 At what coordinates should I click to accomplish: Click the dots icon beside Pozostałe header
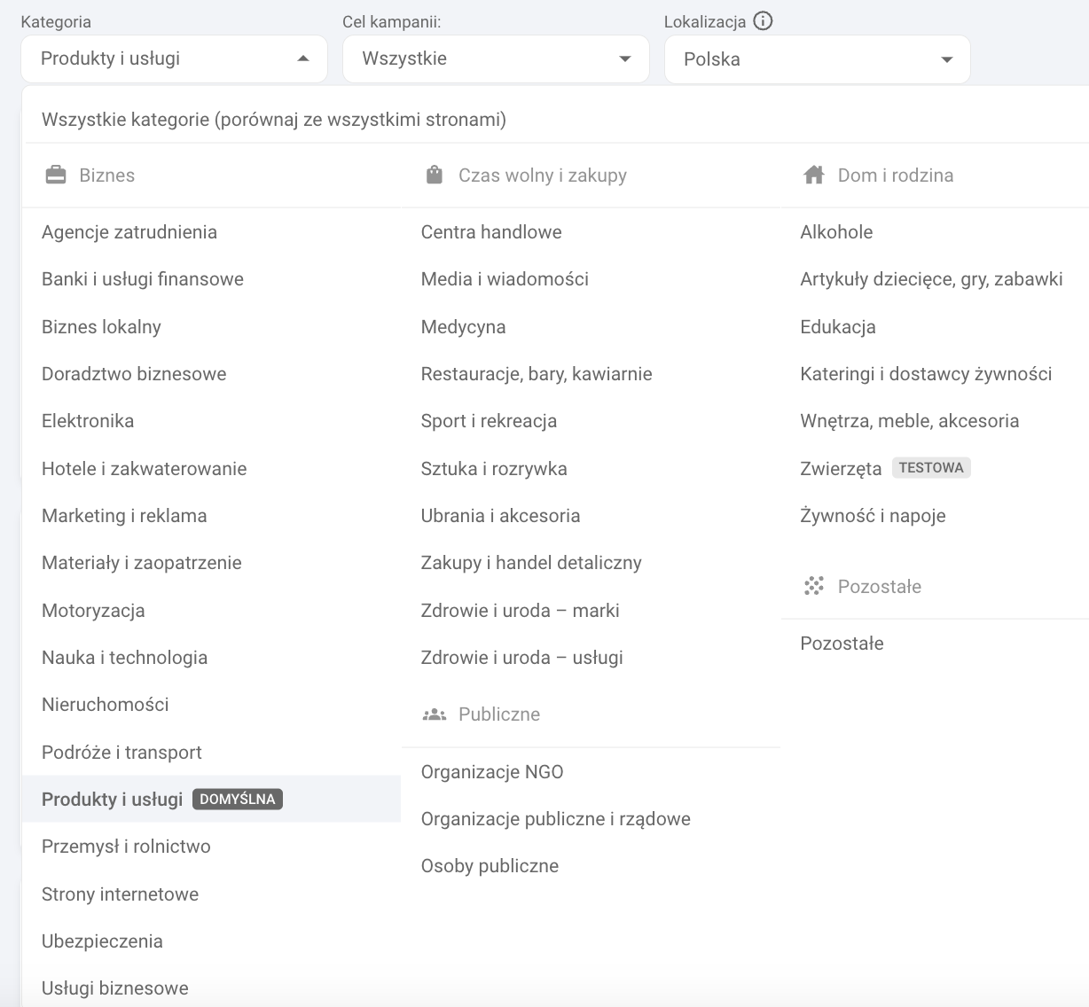pyautogui.click(x=813, y=587)
